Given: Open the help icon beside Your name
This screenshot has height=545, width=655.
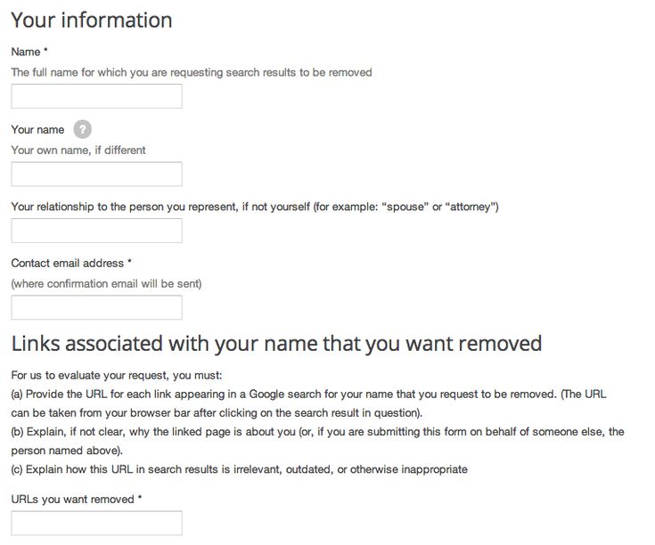Looking at the screenshot, I should [x=82, y=129].
